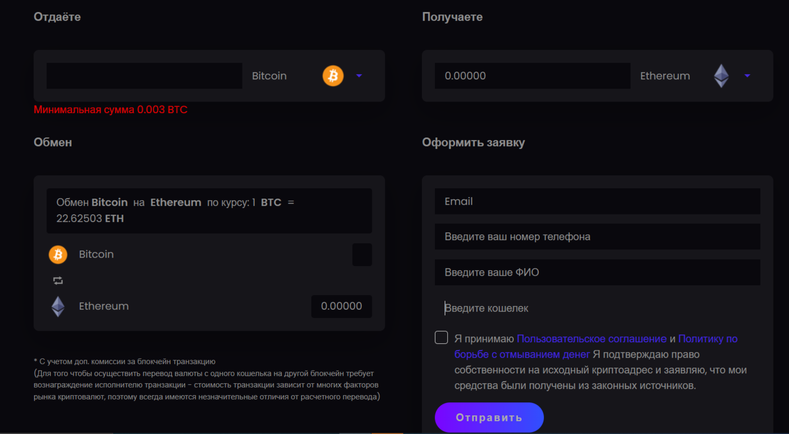
Task: Open the Пользовательское соглашение link
Action: coord(592,339)
